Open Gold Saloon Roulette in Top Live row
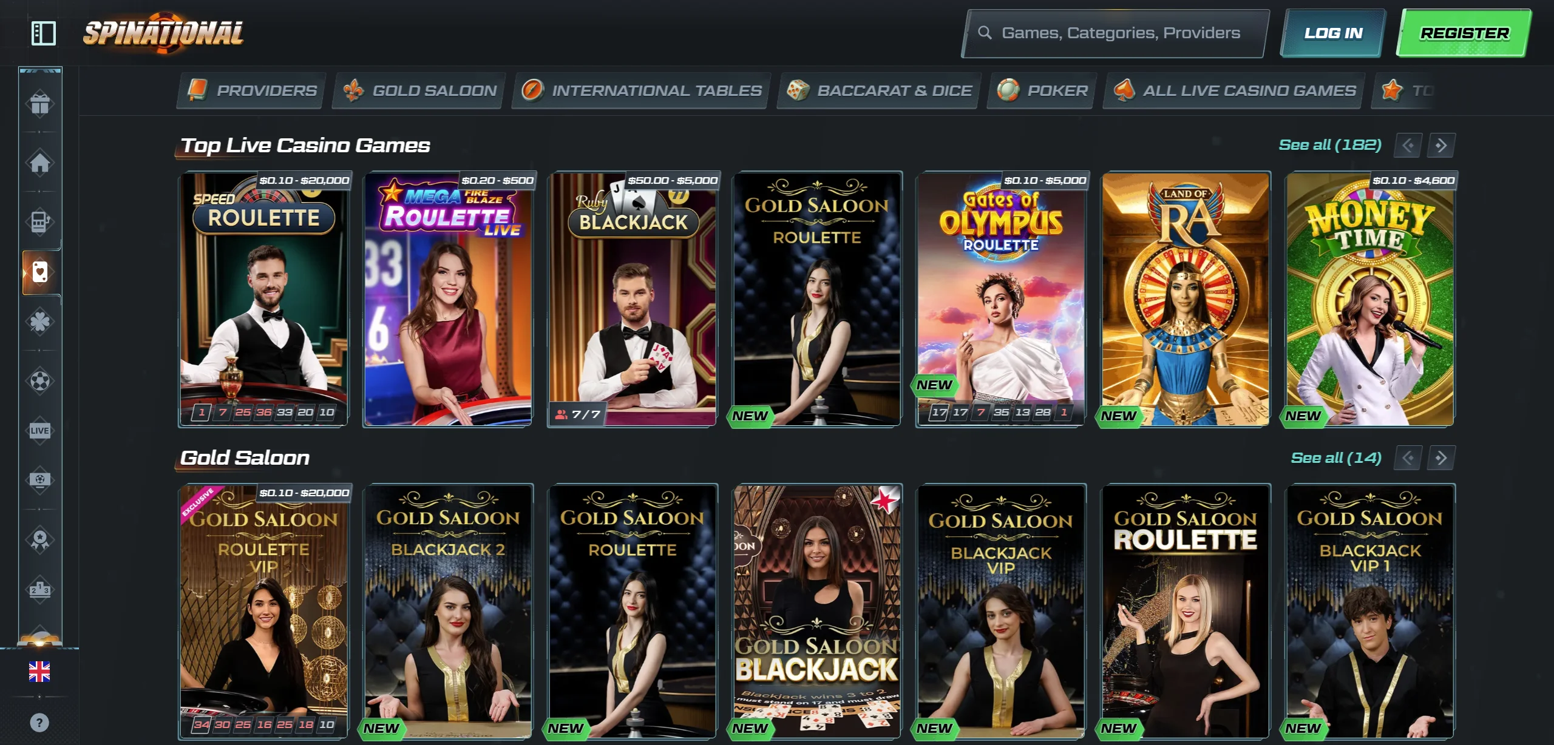This screenshot has height=745, width=1554. click(817, 299)
